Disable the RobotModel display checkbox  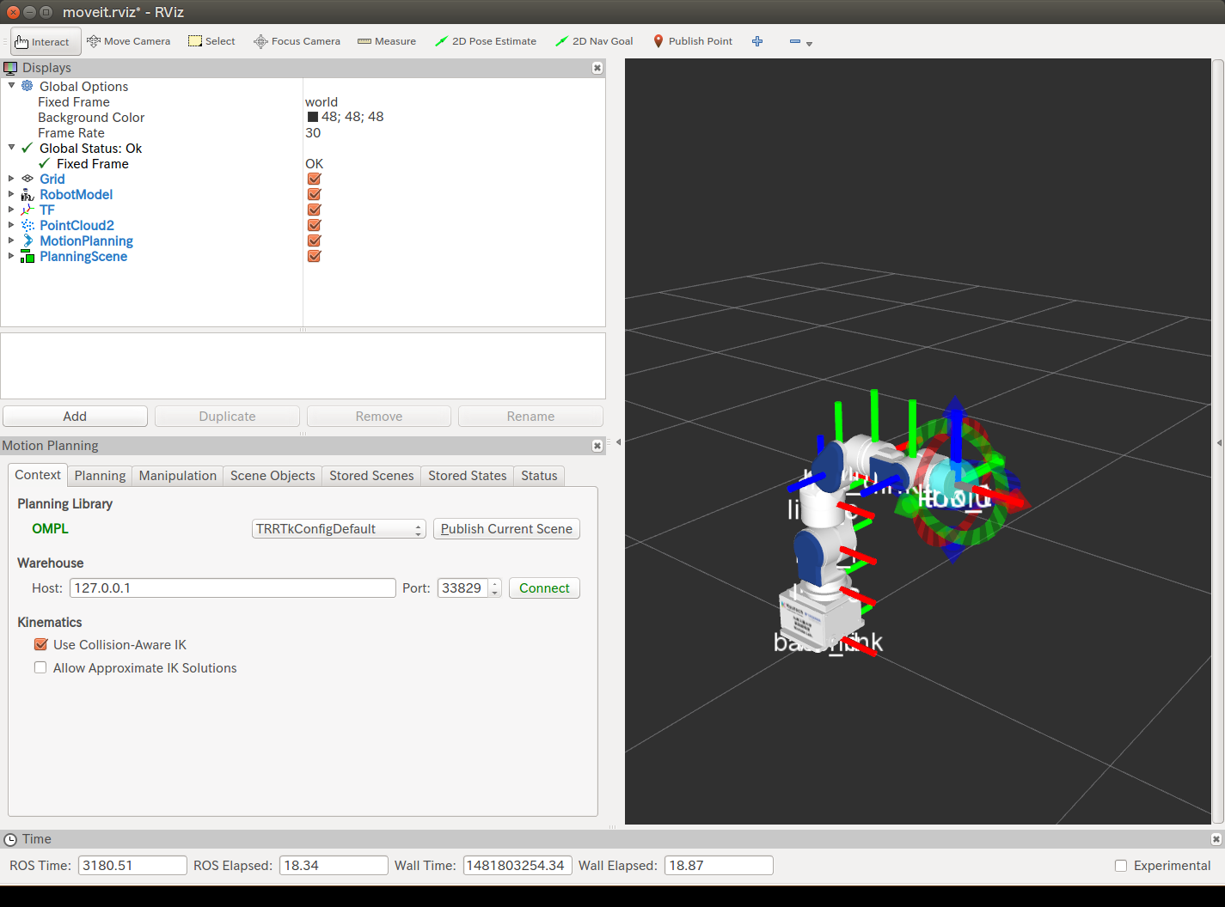[x=314, y=194]
